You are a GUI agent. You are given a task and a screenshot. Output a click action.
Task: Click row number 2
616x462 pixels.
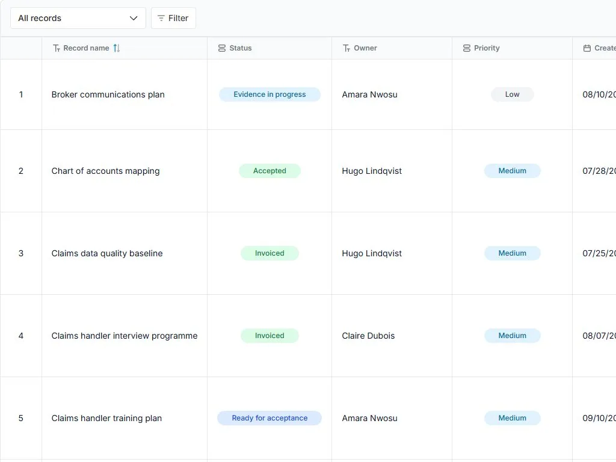21,171
